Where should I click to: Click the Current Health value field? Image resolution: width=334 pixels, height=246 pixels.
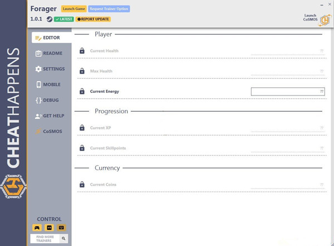[288, 51]
